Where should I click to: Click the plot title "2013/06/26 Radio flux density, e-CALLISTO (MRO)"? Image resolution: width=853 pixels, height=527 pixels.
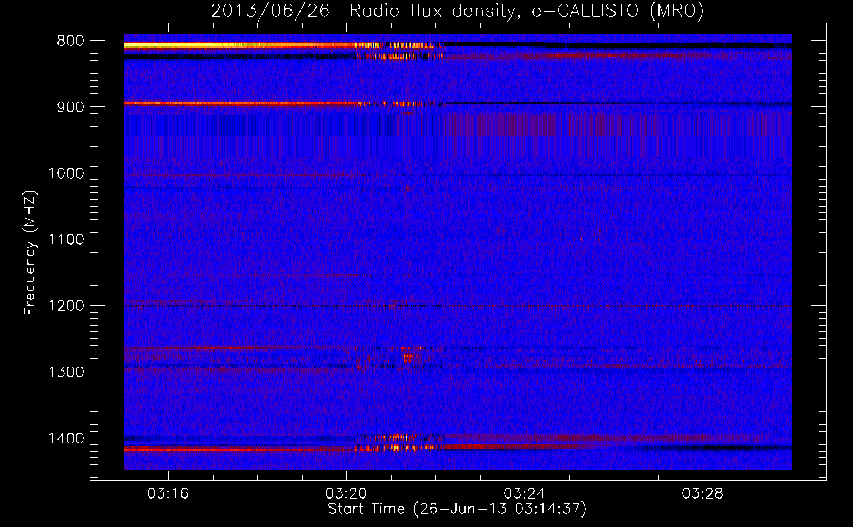click(x=457, y=11)
